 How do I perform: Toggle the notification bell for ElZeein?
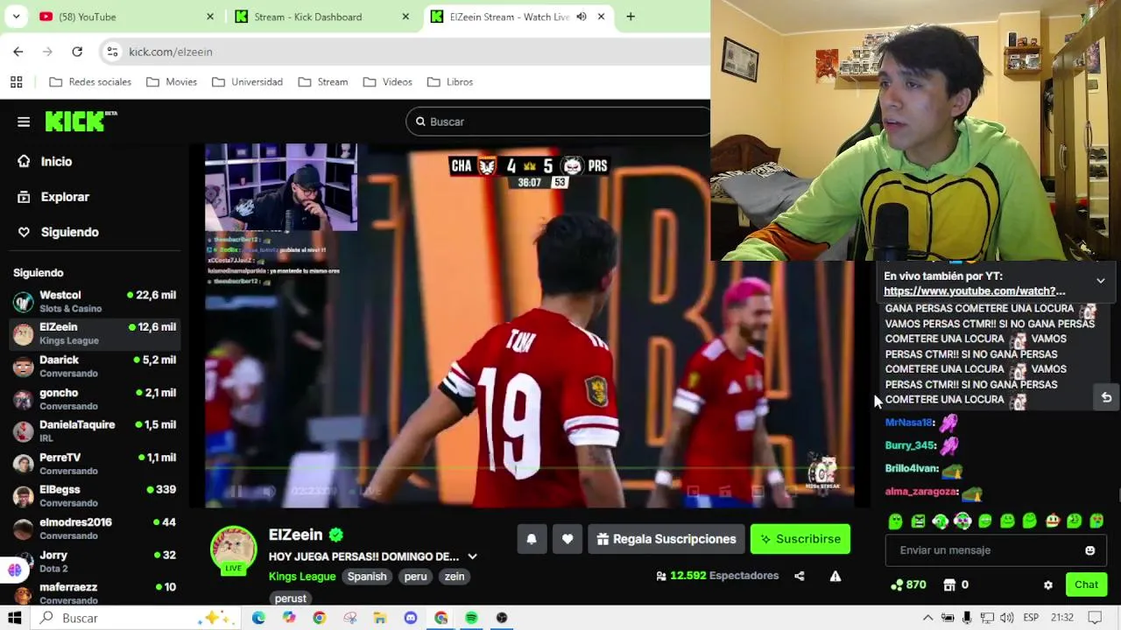coord(532,539)
